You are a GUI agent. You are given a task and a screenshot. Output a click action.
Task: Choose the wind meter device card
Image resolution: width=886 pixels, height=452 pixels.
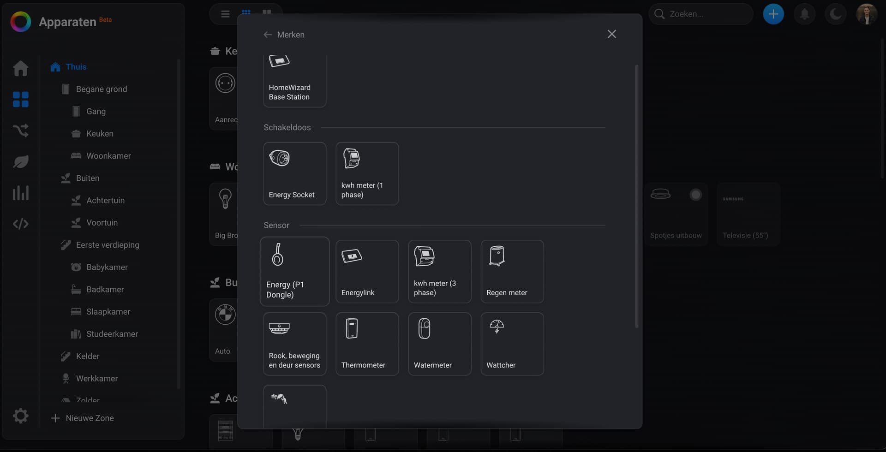point(295,407)
